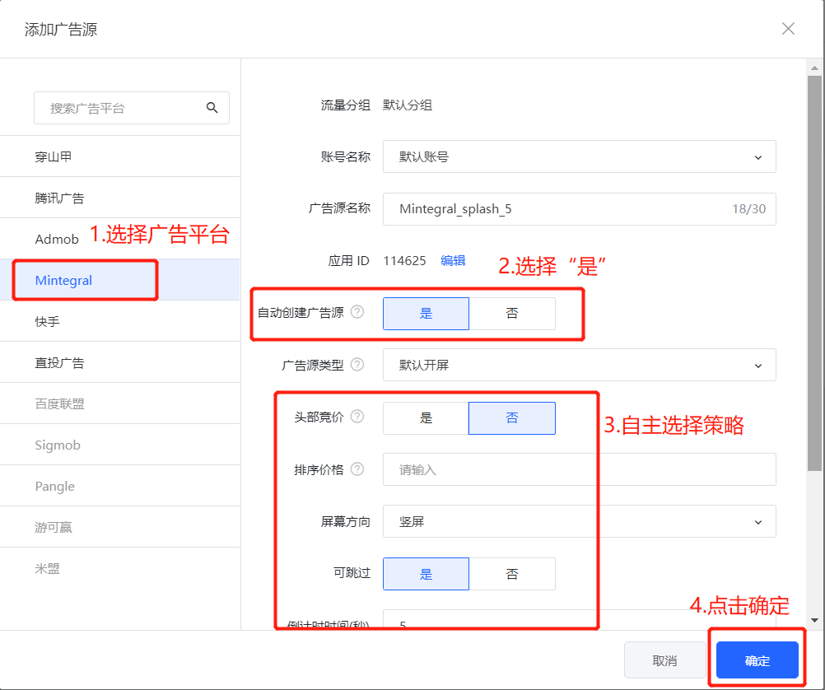The width and height of the screenshot is (825, 690).
Task: Click help icon next to 自动创建广告源
Action: 357,313
